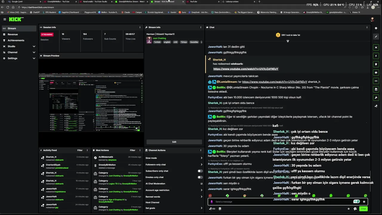
Task: Click the connected-dots icon at right toolbar bottom
Action: pyautogui.click(x=376, y=106)
